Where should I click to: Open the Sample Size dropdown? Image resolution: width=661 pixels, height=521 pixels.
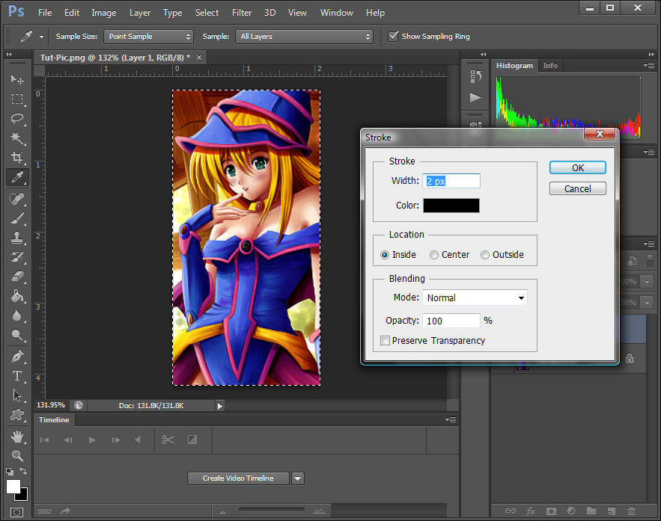(148, 37)
